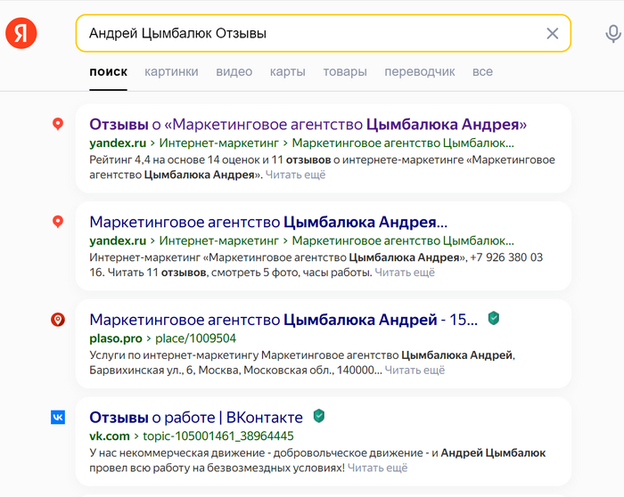Click verified shield on plaso.pro result
The image size is (624, 497).
[494, 318]
